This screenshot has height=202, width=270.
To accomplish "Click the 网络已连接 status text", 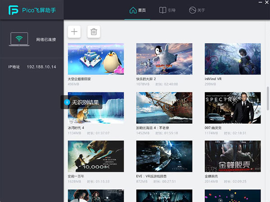I will coord(46,40).
